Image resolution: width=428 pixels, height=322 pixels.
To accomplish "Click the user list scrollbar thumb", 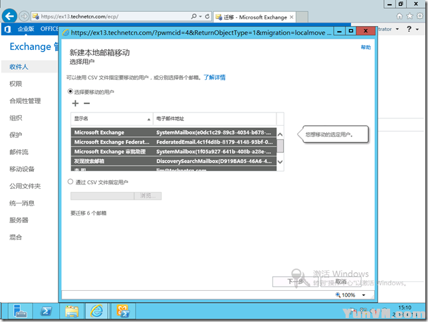I will click(x=280, y=146).
